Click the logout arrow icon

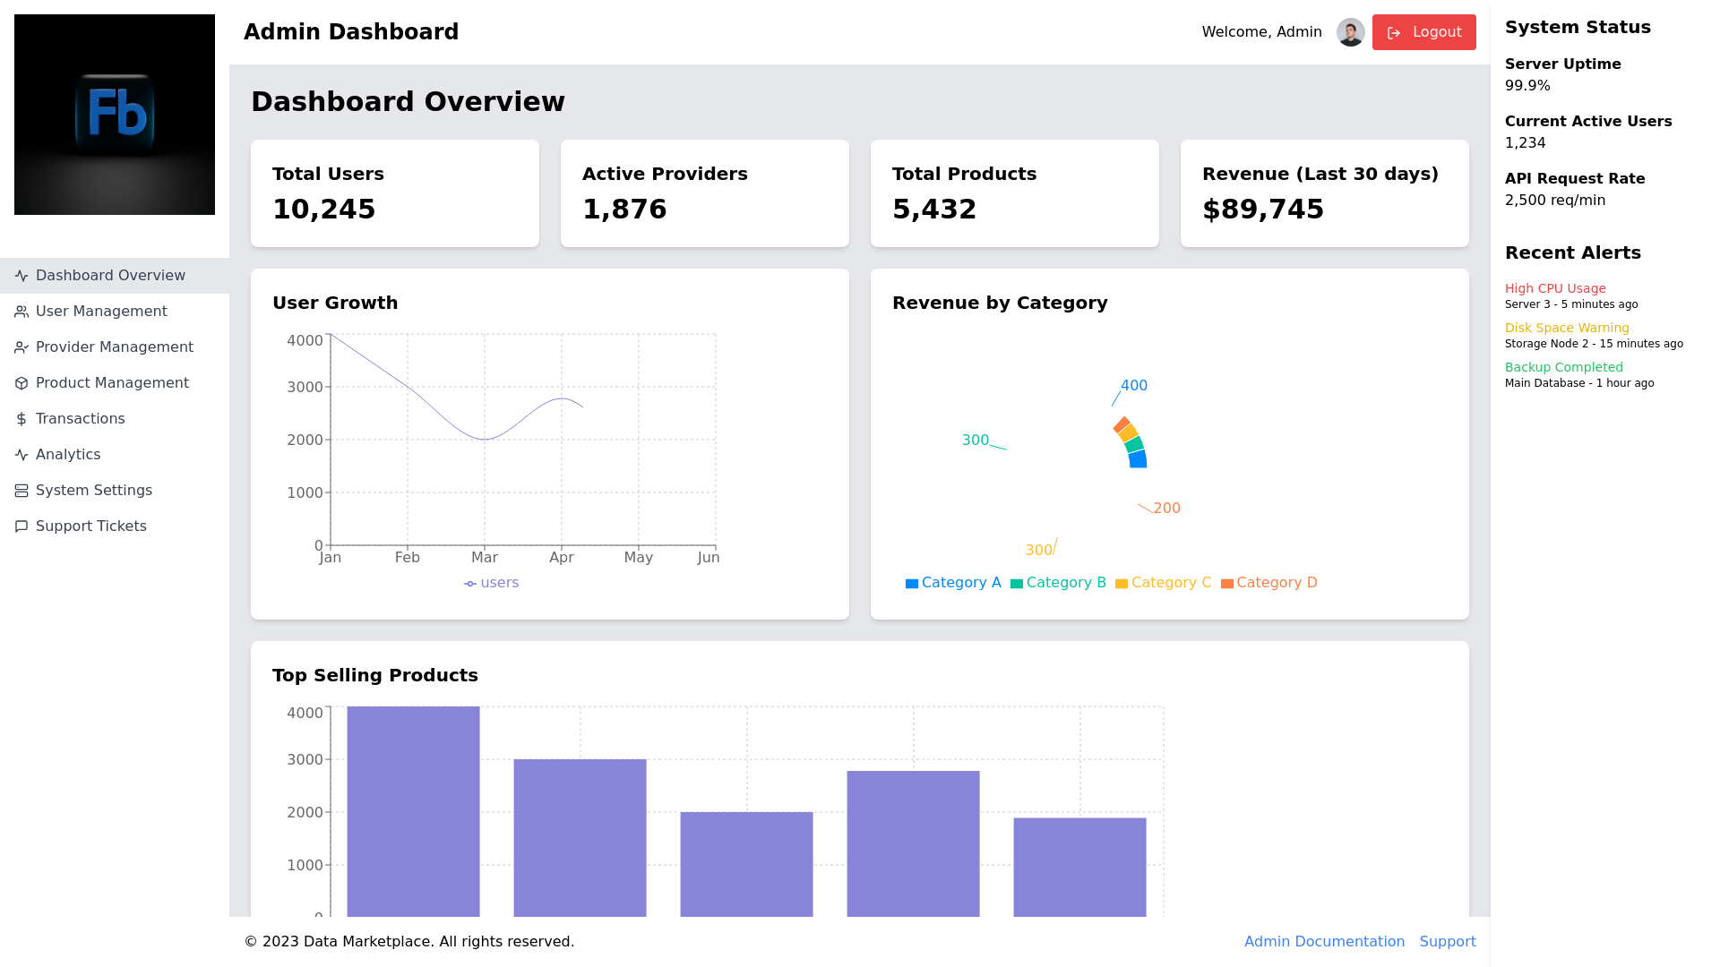[x=1394, y=33]
